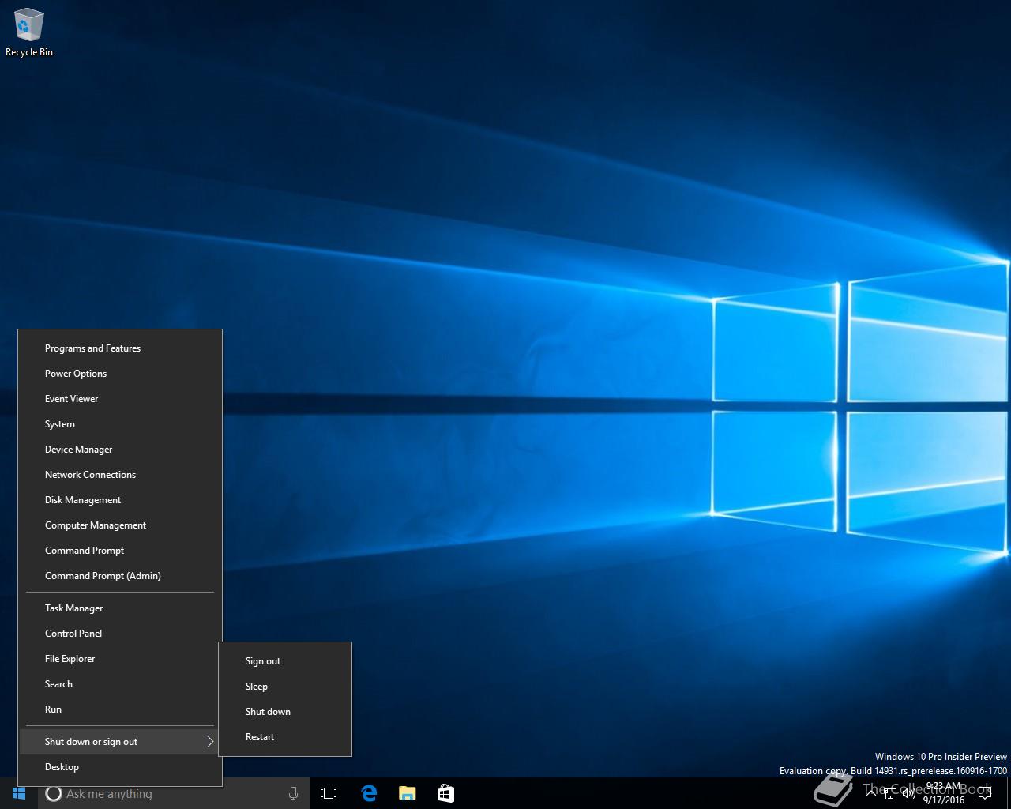Open Programs and Features

120,348
